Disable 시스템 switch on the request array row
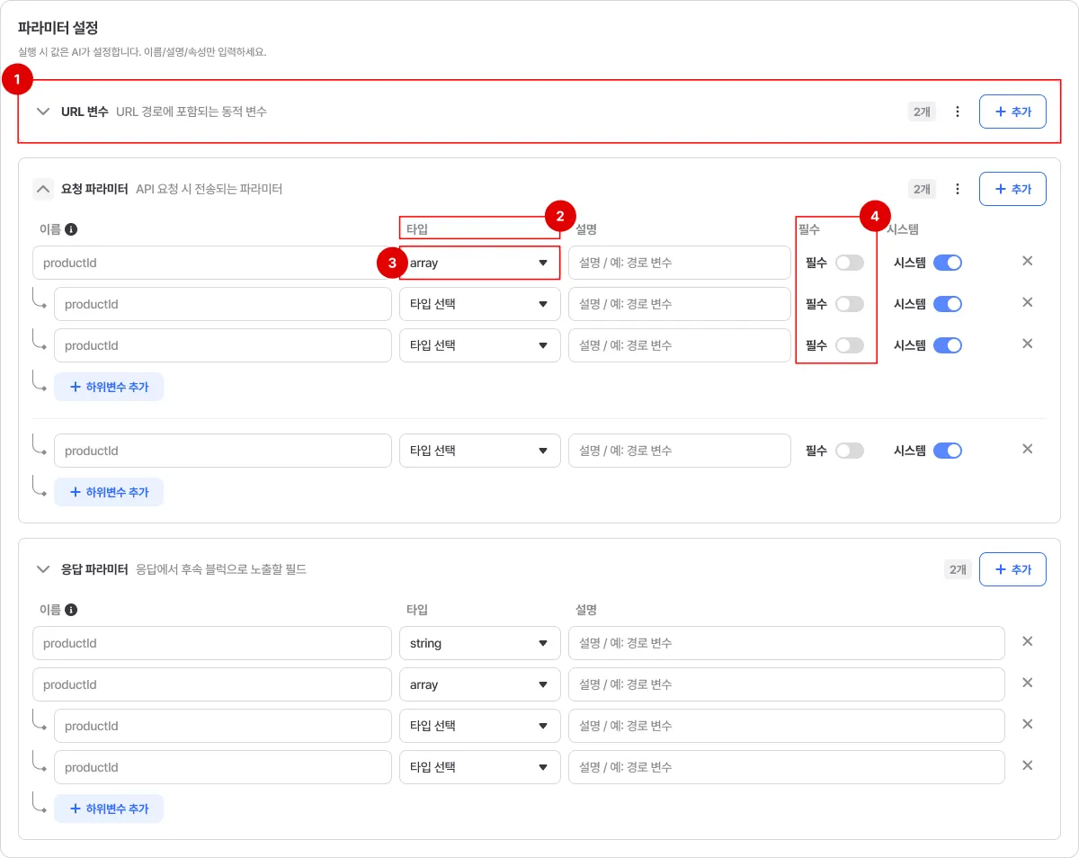The height and width of the screenshot is (858, 1079). click(948, 263)
